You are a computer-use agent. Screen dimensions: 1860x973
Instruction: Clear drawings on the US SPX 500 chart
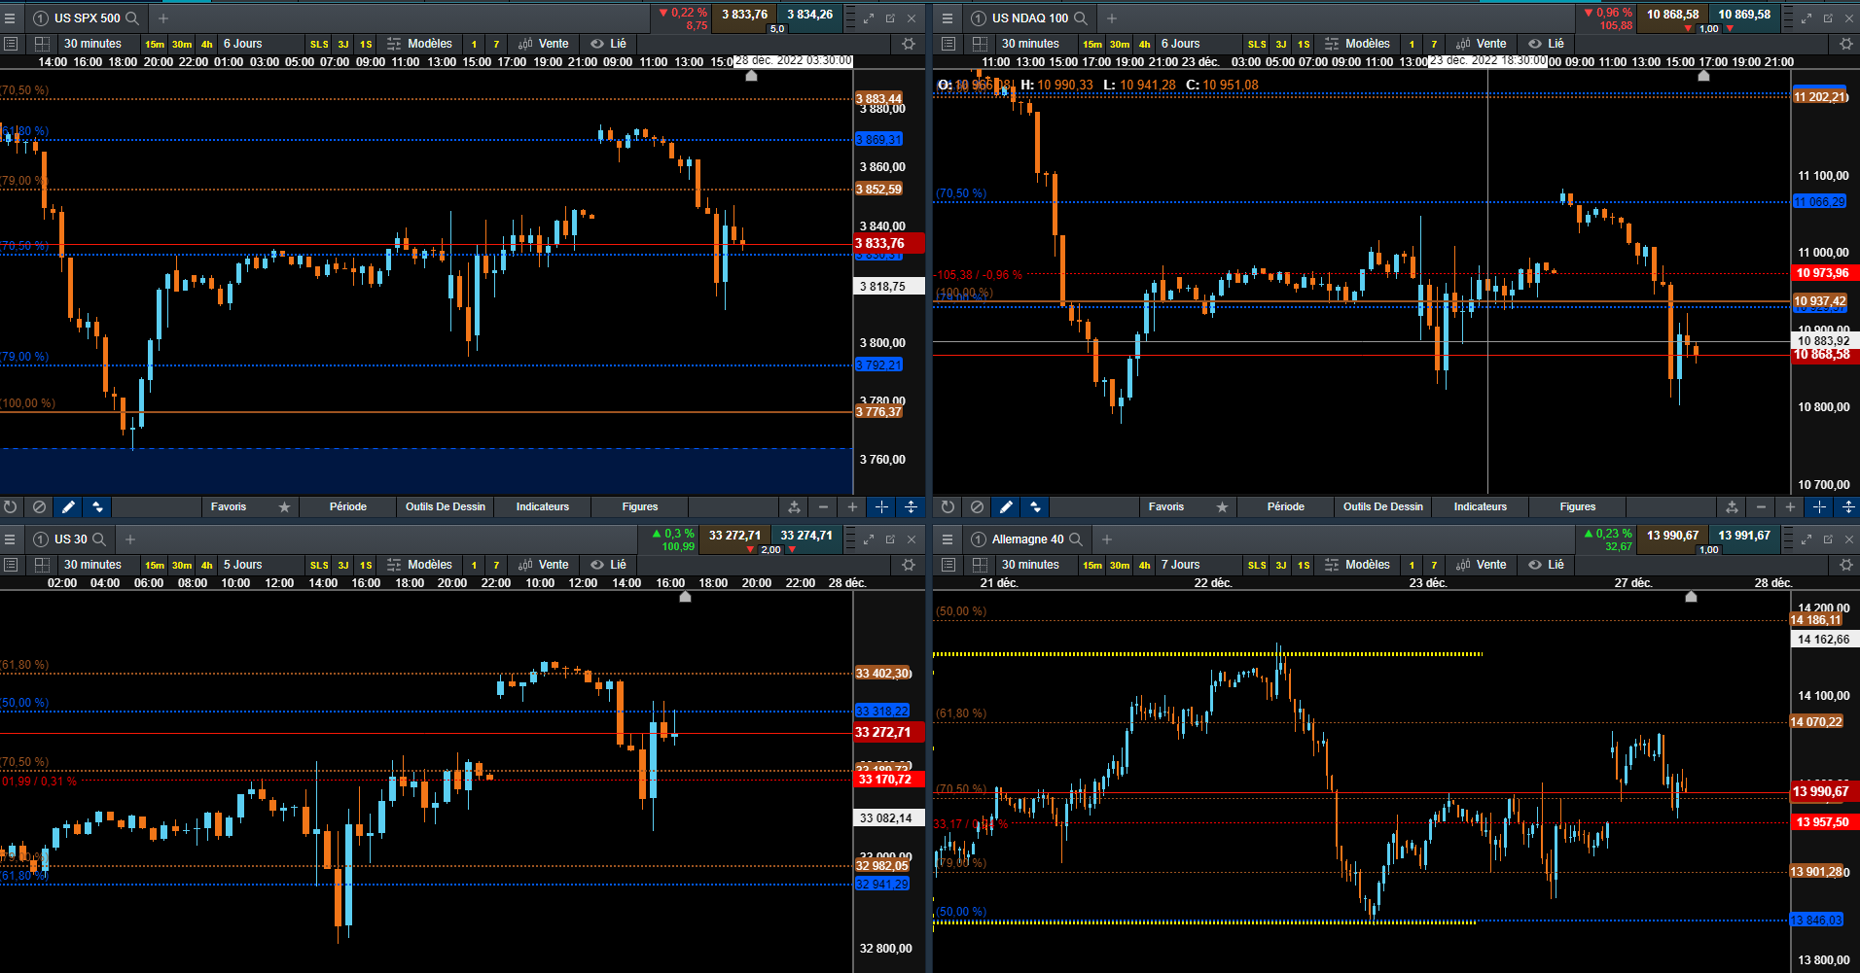(39, 506)
